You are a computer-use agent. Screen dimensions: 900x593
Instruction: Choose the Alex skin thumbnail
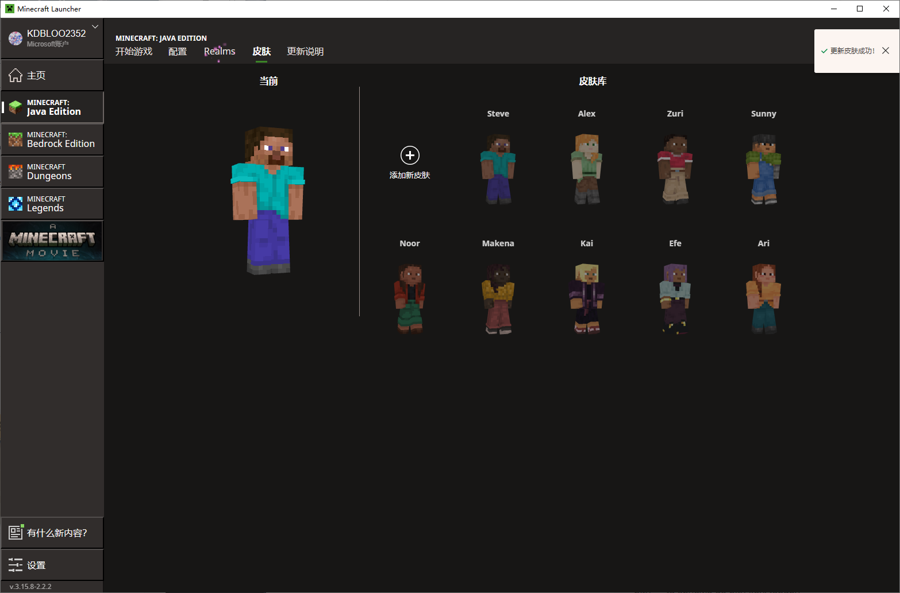(x=587, y=169)
